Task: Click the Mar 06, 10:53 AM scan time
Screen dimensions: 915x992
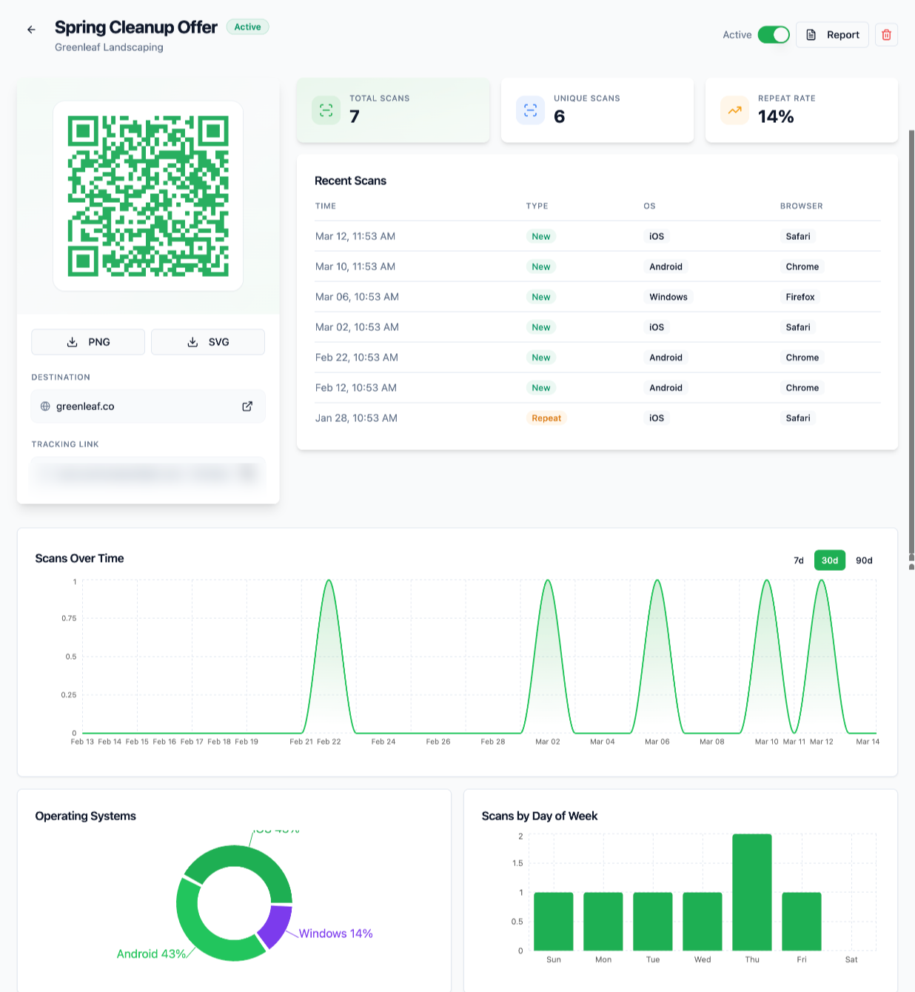Action: 357,297
